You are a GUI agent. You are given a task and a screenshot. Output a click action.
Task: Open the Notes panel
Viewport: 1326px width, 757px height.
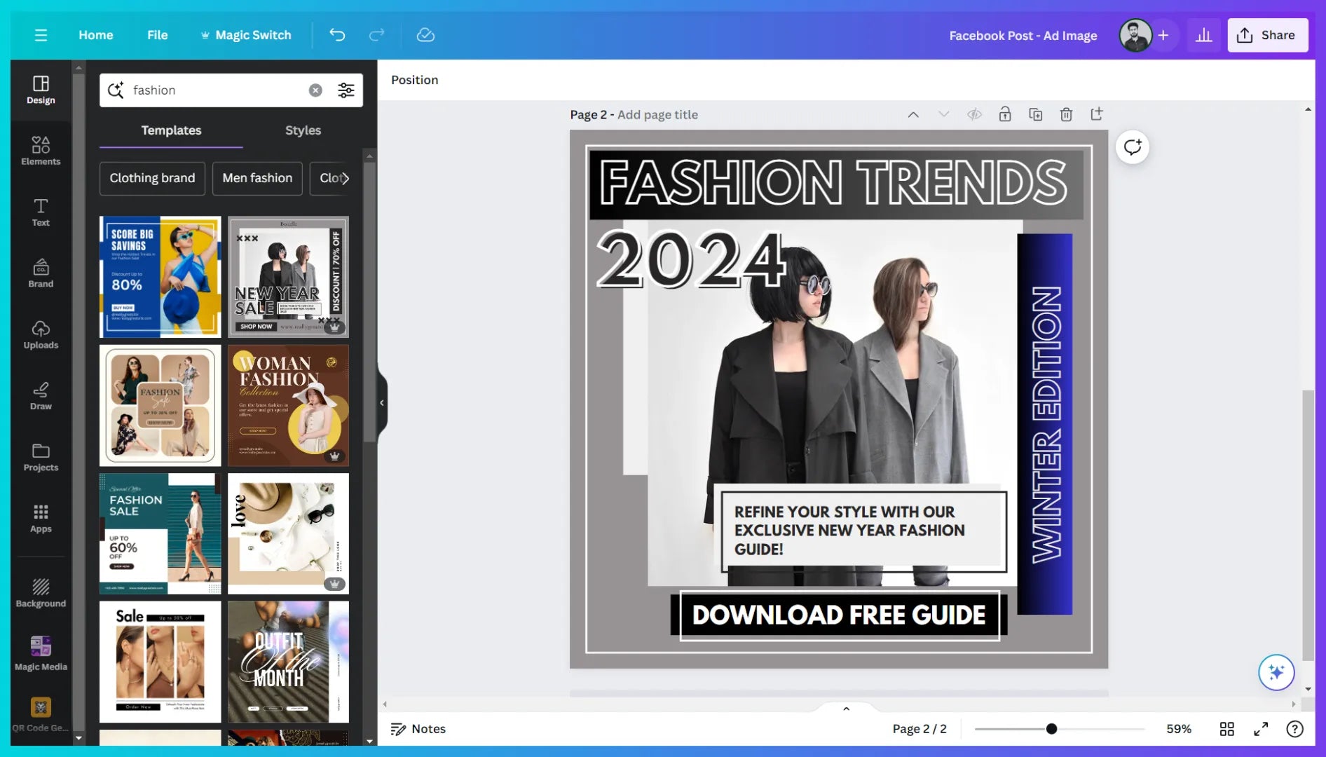click(418, 729)
